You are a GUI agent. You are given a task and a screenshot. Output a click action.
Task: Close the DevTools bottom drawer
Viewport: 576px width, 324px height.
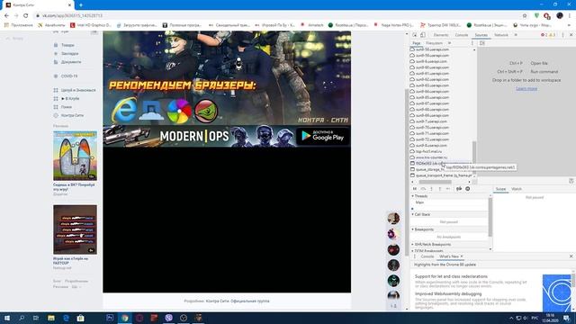pos(571,256)
